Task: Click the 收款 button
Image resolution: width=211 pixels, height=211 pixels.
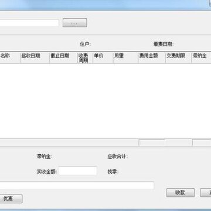Action: point(181,193)
